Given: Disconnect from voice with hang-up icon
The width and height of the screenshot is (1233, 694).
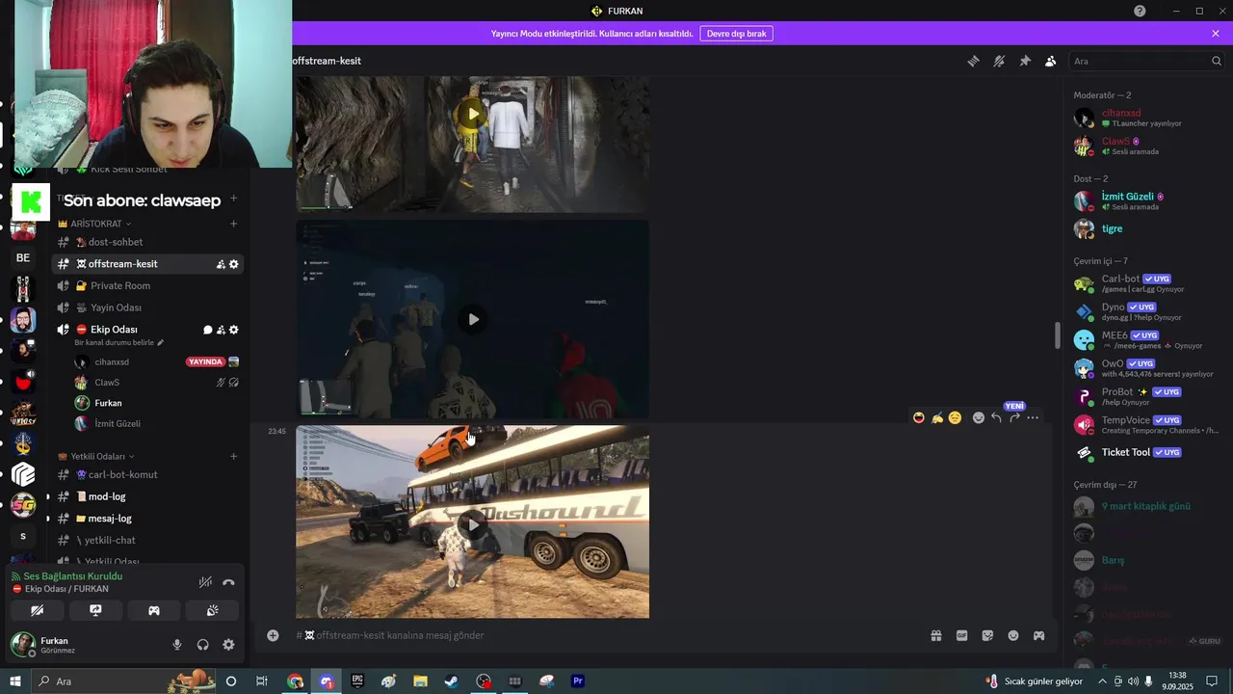Looking at the screenshot, I should coord(228,582).
